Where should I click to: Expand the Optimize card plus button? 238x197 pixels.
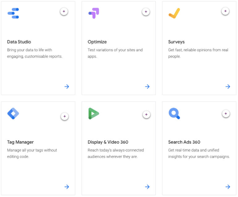pyautogui.click(x=146, y=12)
